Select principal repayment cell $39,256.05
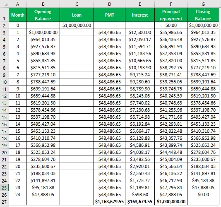This screenshot has height=207, width=221. click(171, 82)
